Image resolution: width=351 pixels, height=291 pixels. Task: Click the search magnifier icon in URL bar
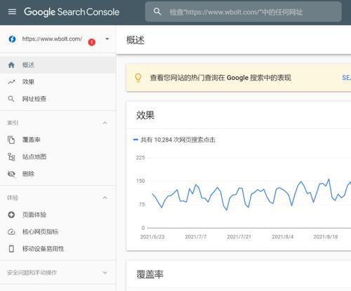[157, 12]
